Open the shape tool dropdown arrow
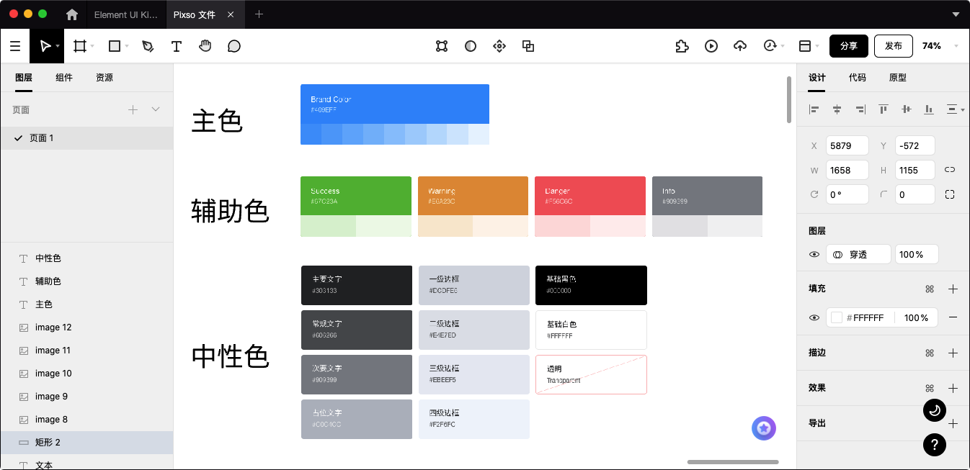The height and width of the screenshot is (470, 970). coord(127,47)
